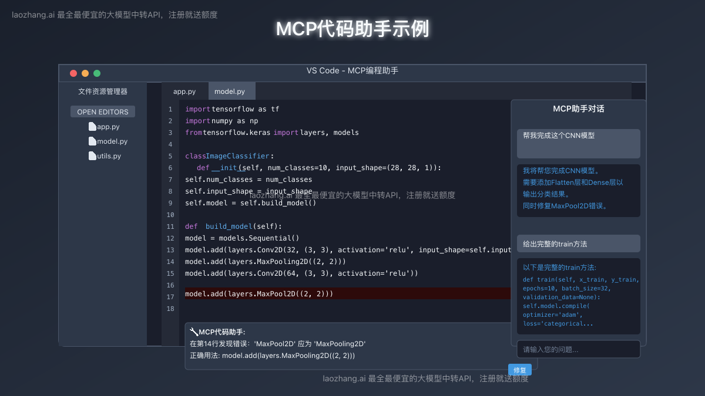
Task: Click the file icon beside app.py in explorer
Action: (92, 126)
